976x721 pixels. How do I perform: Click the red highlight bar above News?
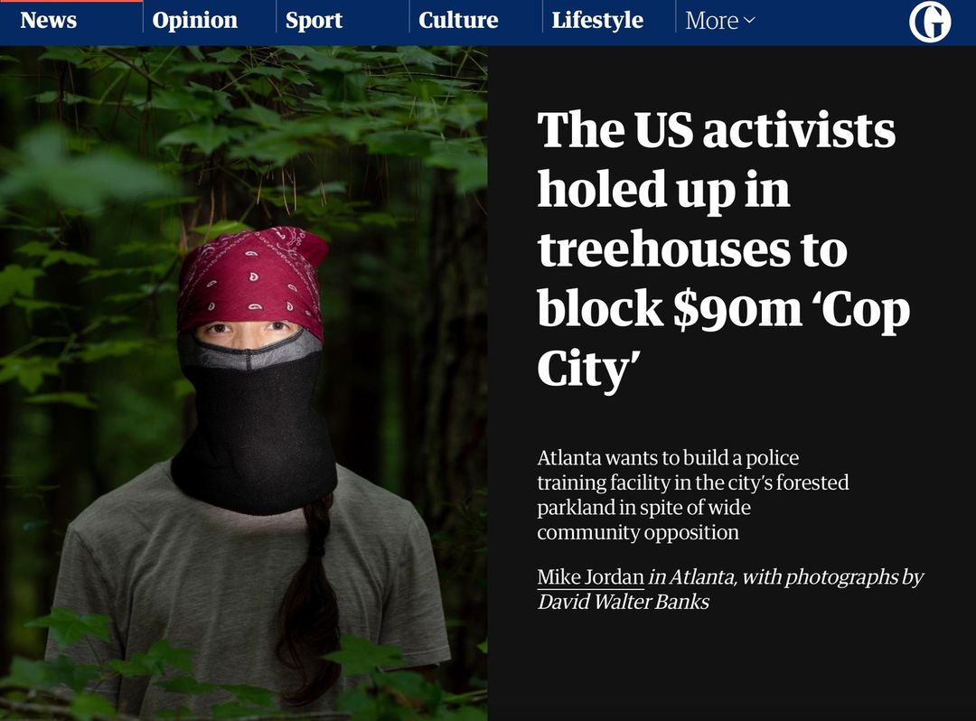click(x=71, y=1)
